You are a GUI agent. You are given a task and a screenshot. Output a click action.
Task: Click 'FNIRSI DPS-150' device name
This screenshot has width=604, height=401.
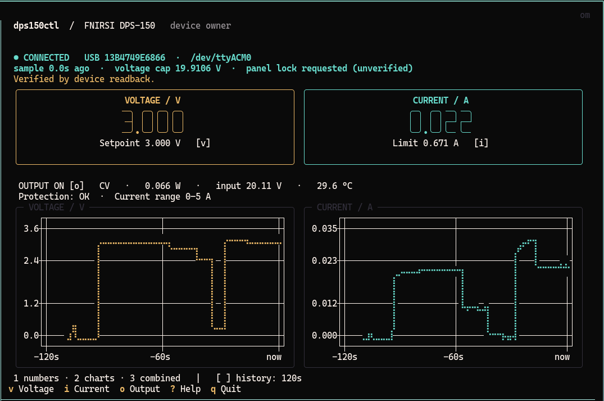tap(120, 26)
